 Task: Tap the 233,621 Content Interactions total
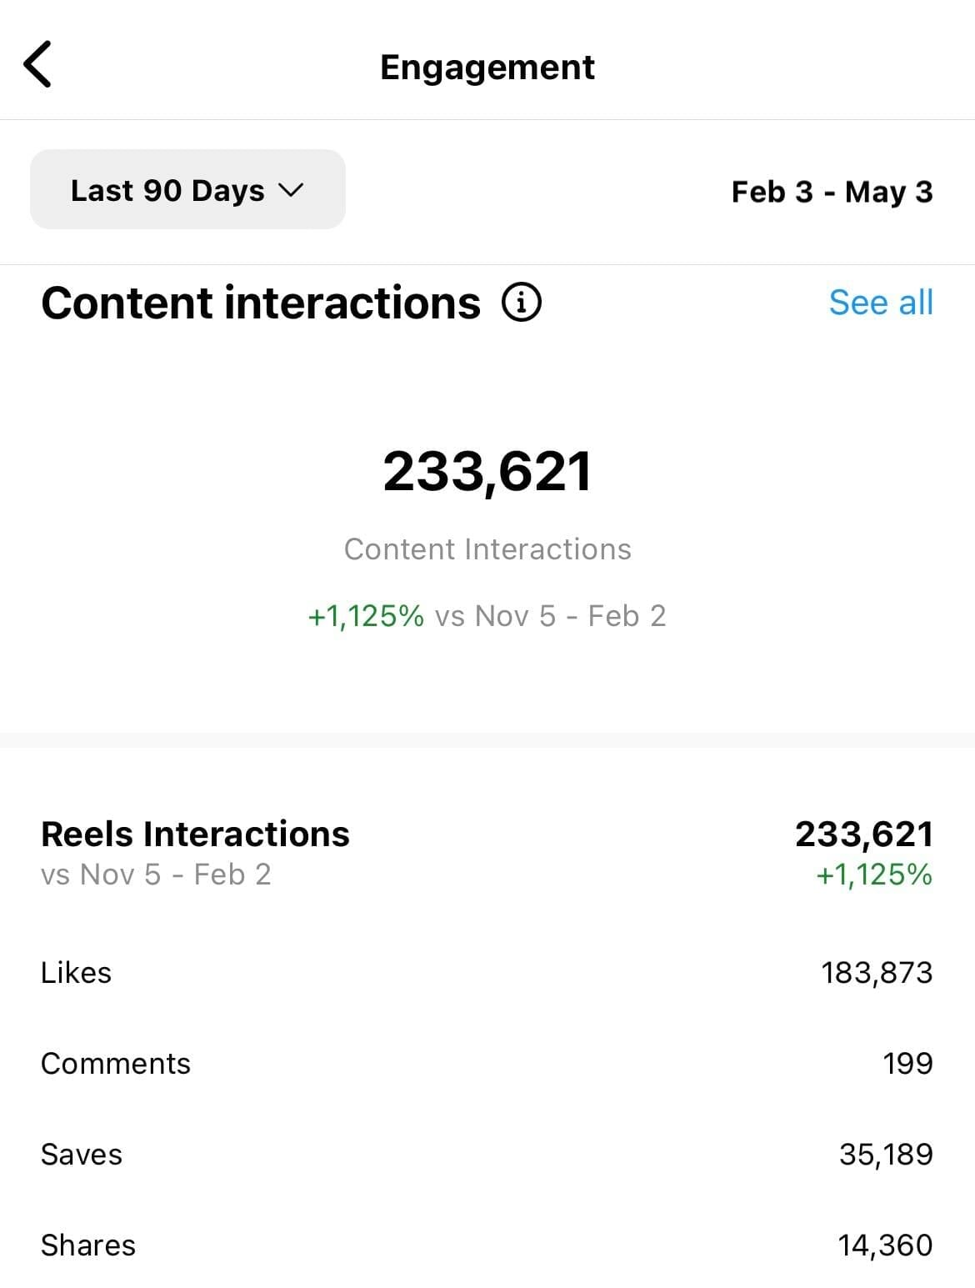(487, 470)
